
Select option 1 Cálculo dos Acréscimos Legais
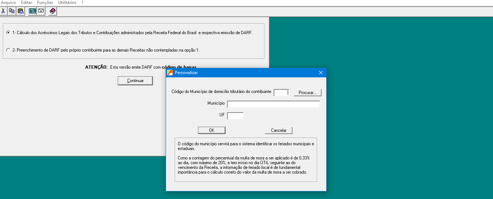(x=8, y=33)
